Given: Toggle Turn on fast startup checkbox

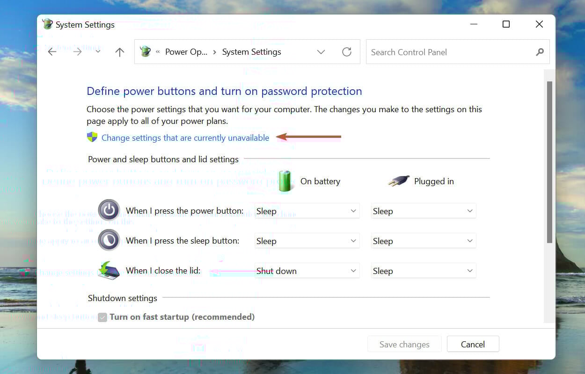Looking at the screenshot, I should 102,317.
